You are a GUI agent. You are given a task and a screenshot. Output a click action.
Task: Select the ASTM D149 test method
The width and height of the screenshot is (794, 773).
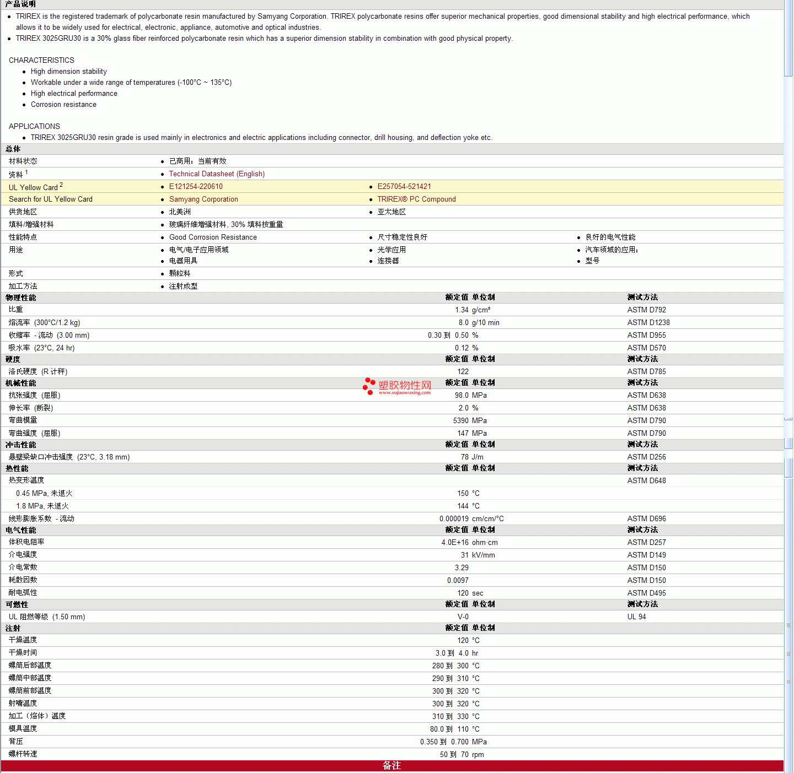[647, 555]
